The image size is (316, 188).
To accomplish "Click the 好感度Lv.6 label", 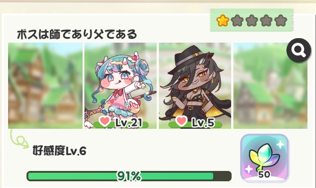I will 59,151.
